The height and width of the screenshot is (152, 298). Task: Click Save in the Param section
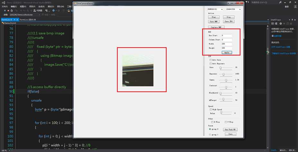tap(230, 134)
